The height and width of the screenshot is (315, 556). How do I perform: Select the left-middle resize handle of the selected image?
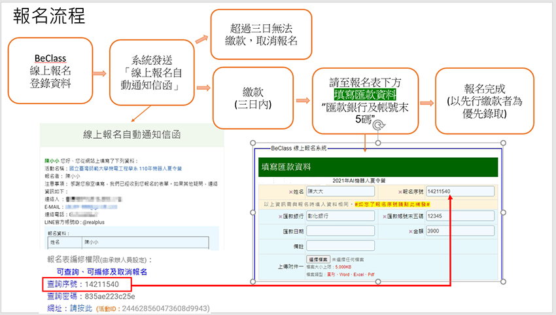(x=253, y=212)
